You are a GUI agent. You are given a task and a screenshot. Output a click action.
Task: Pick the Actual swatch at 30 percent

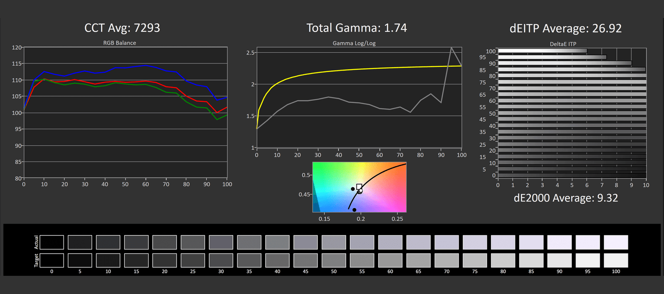click(221, 242)
